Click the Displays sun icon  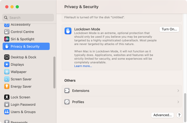tap(7, 65)
